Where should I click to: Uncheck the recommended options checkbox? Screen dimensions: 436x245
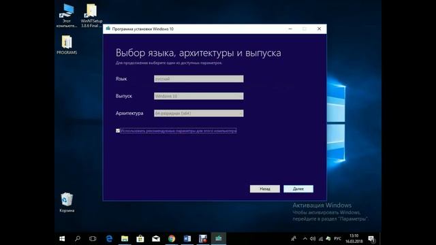118,131
